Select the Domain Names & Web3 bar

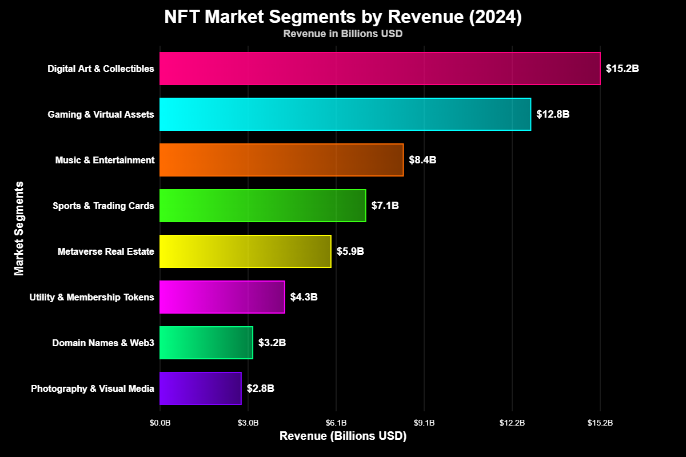tap(206, 343)
